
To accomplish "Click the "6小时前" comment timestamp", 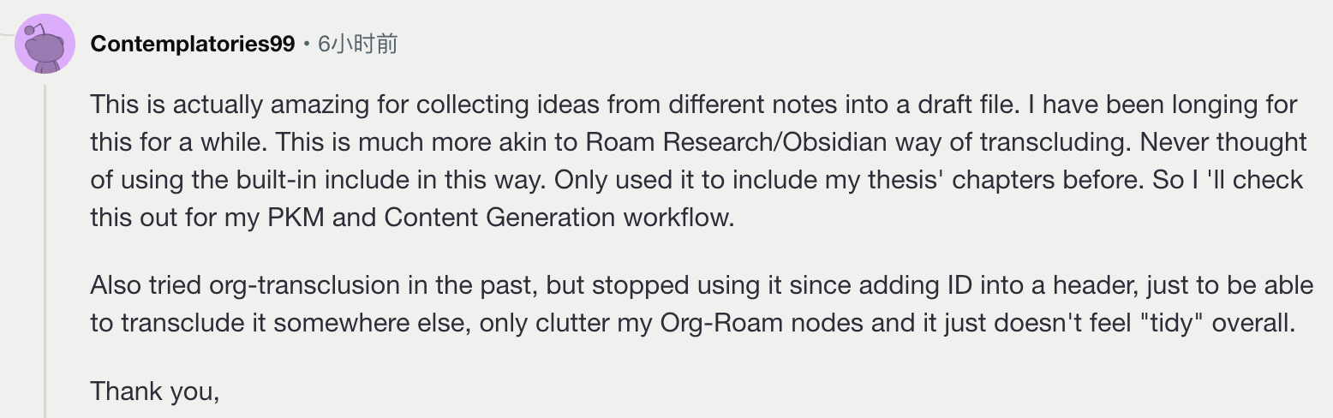I will (357, 44).
